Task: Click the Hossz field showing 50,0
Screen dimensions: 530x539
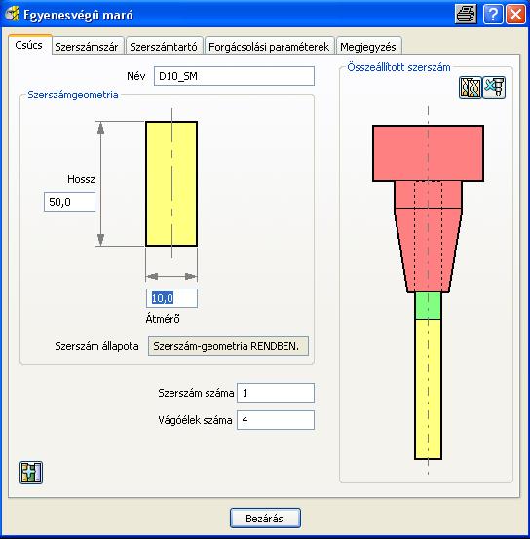Action: tap(69, 202)
